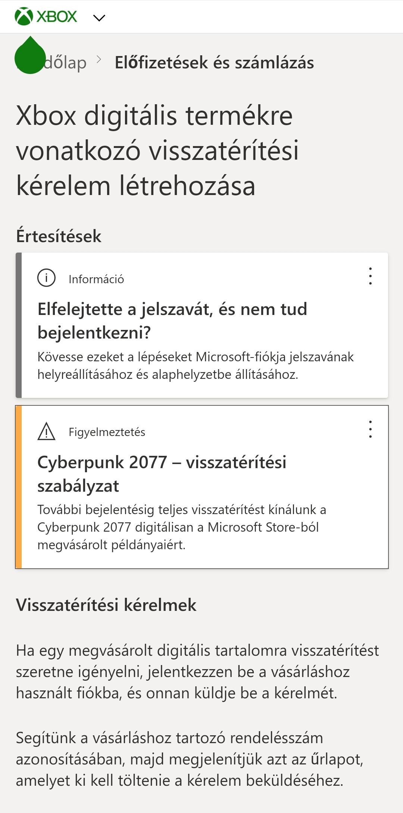The width and height of the screenshot is (403, 813).
Task: Open the Cyberpunk 2077 visszatérítési szabályzat title
Action: pos(162,474)
